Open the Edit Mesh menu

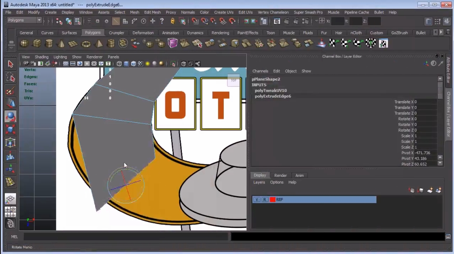(152, 12)
